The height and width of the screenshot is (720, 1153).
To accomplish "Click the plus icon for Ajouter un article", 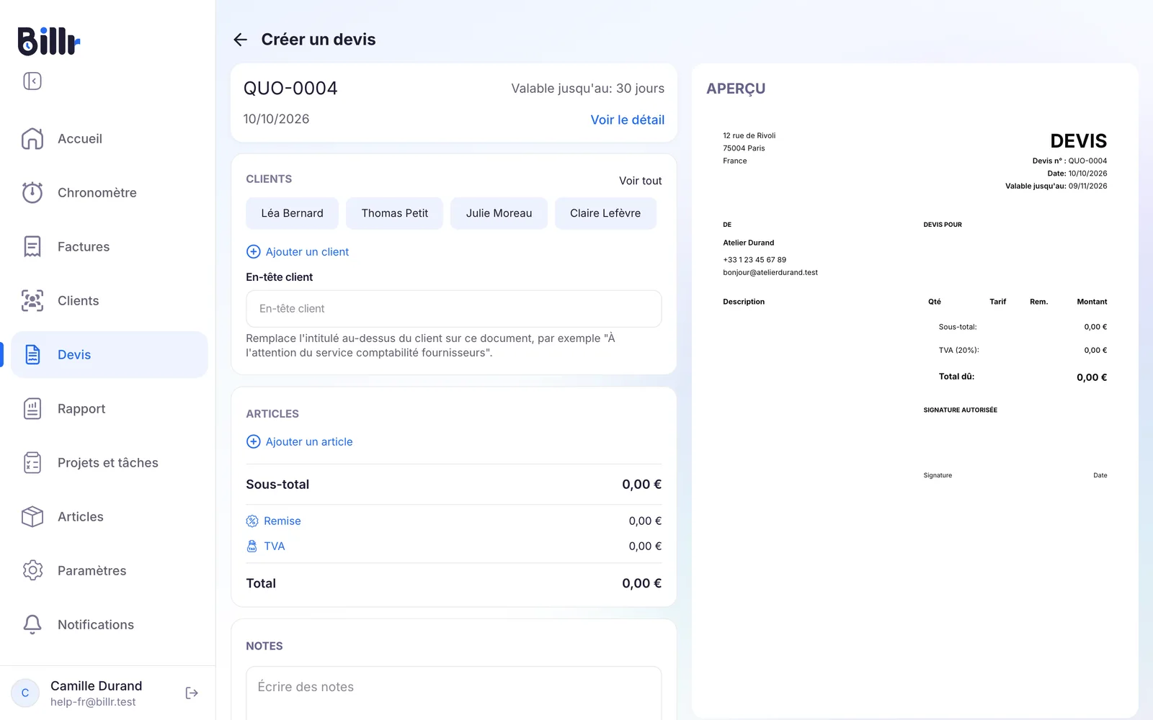I will pos(254,441).
